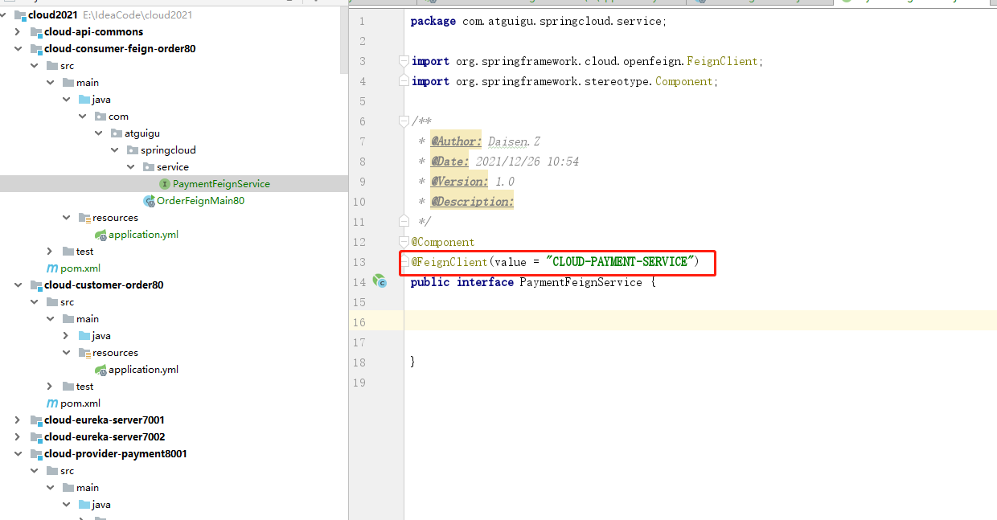The image size is (997, 520).
Task: Select src folder label in cloud-consumer-feign-order80
Action: tap(67, 66)
